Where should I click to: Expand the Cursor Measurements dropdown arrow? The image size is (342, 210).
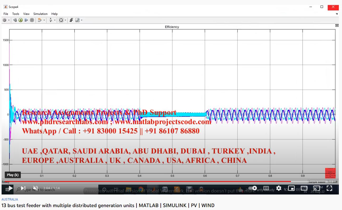coord(82,20)
